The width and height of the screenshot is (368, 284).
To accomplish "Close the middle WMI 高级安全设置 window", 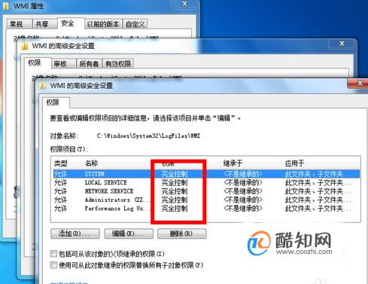I will pyautogui.click(x=342, y=44).
